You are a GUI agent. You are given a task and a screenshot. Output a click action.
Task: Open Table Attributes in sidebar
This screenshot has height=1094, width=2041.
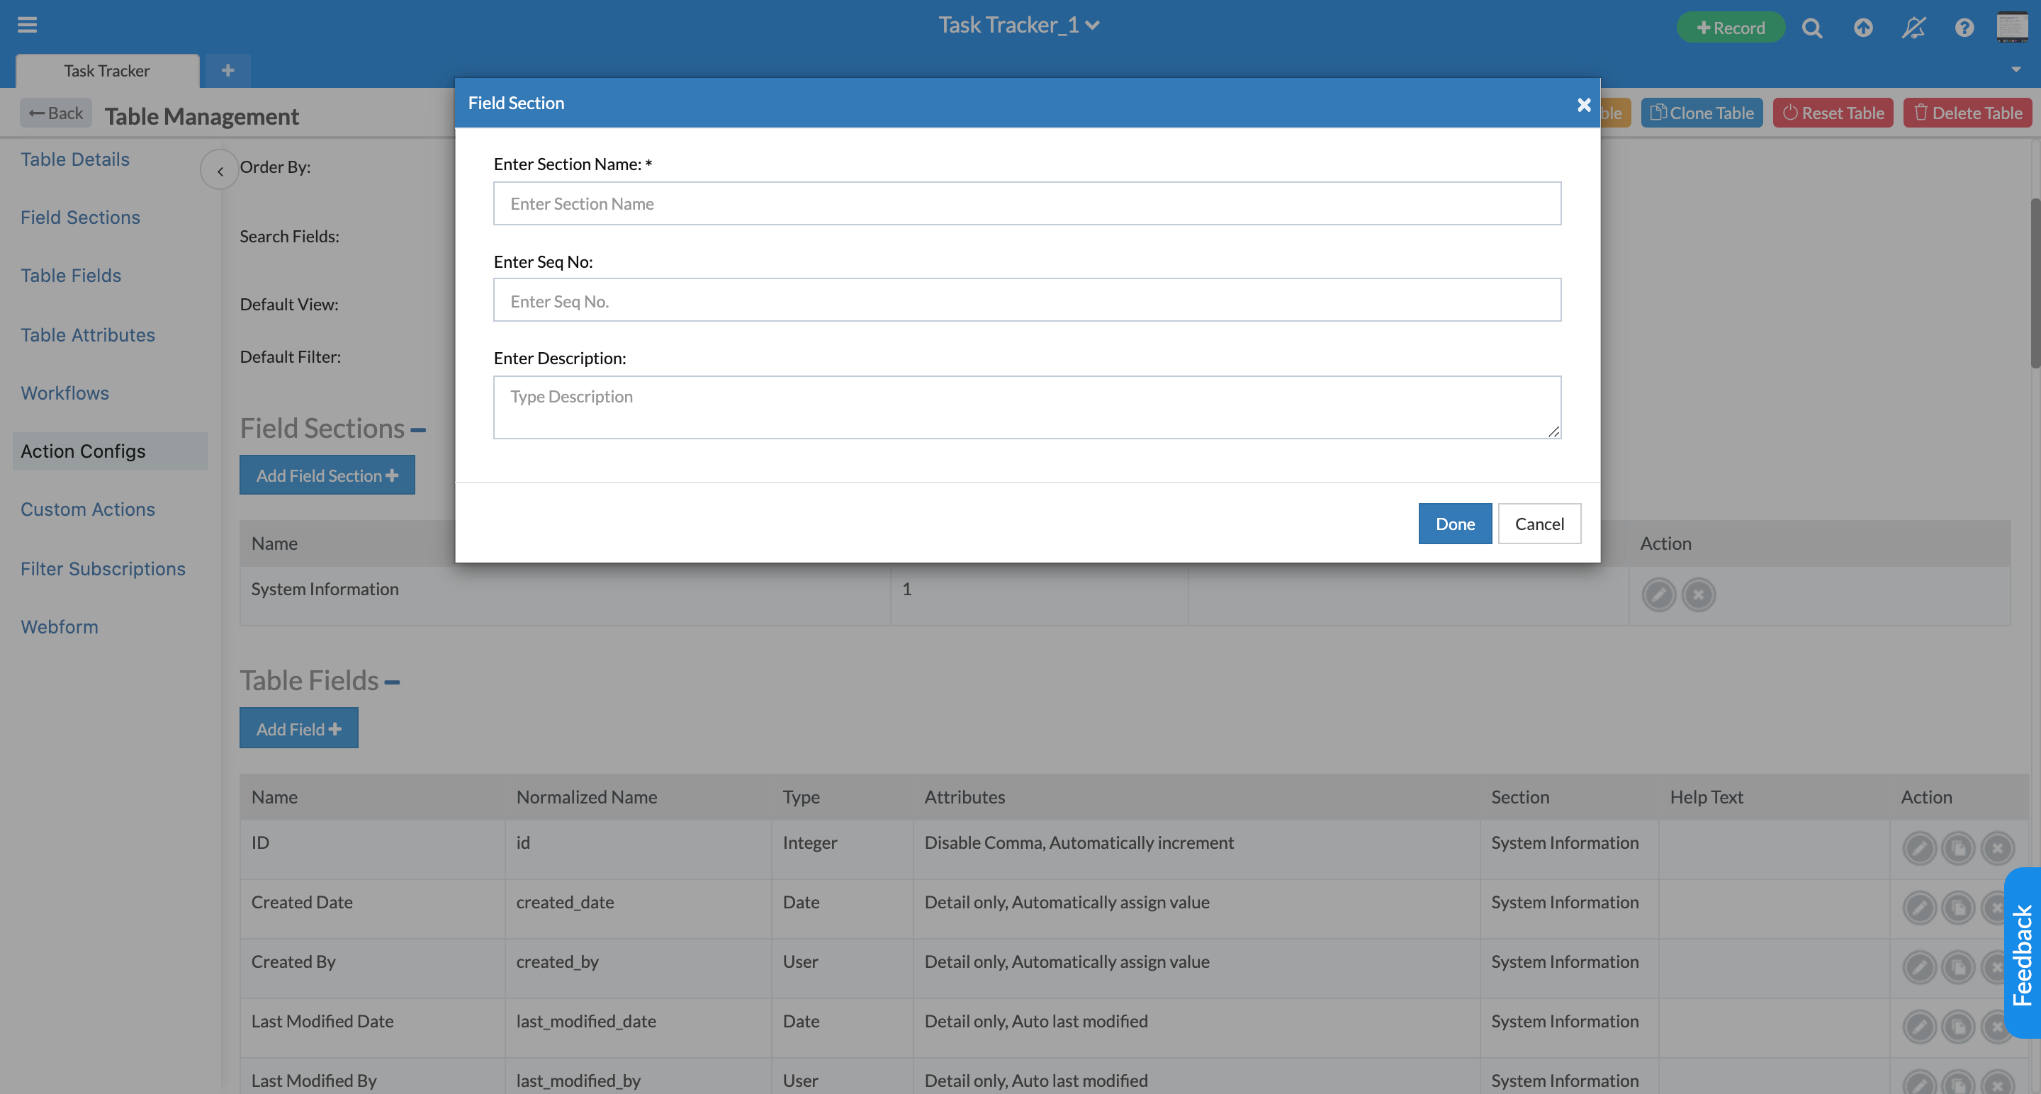[x=87, y=335]
